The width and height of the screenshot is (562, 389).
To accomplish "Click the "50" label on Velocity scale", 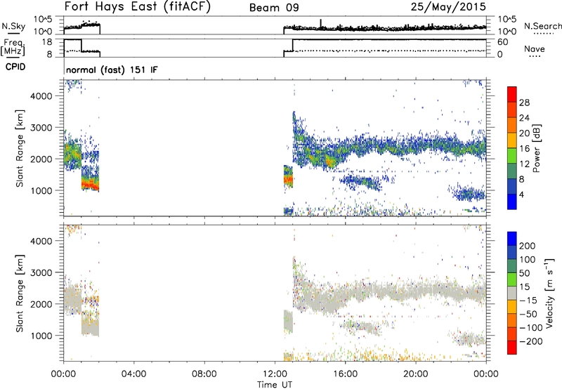I will coord(524,273).
